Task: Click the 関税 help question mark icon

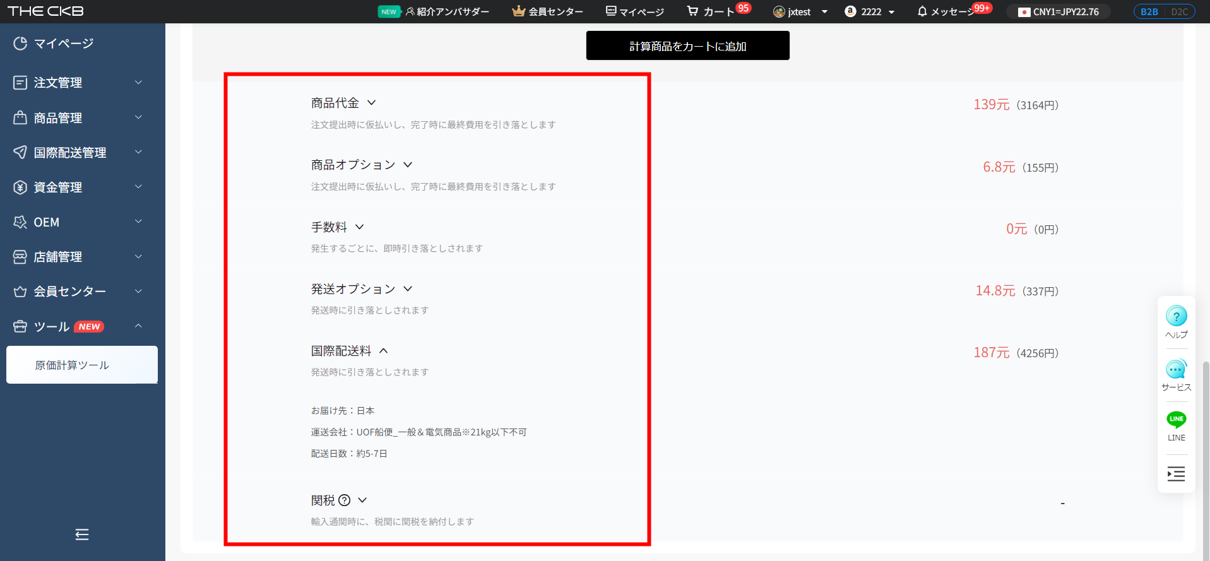Action: 344,500
